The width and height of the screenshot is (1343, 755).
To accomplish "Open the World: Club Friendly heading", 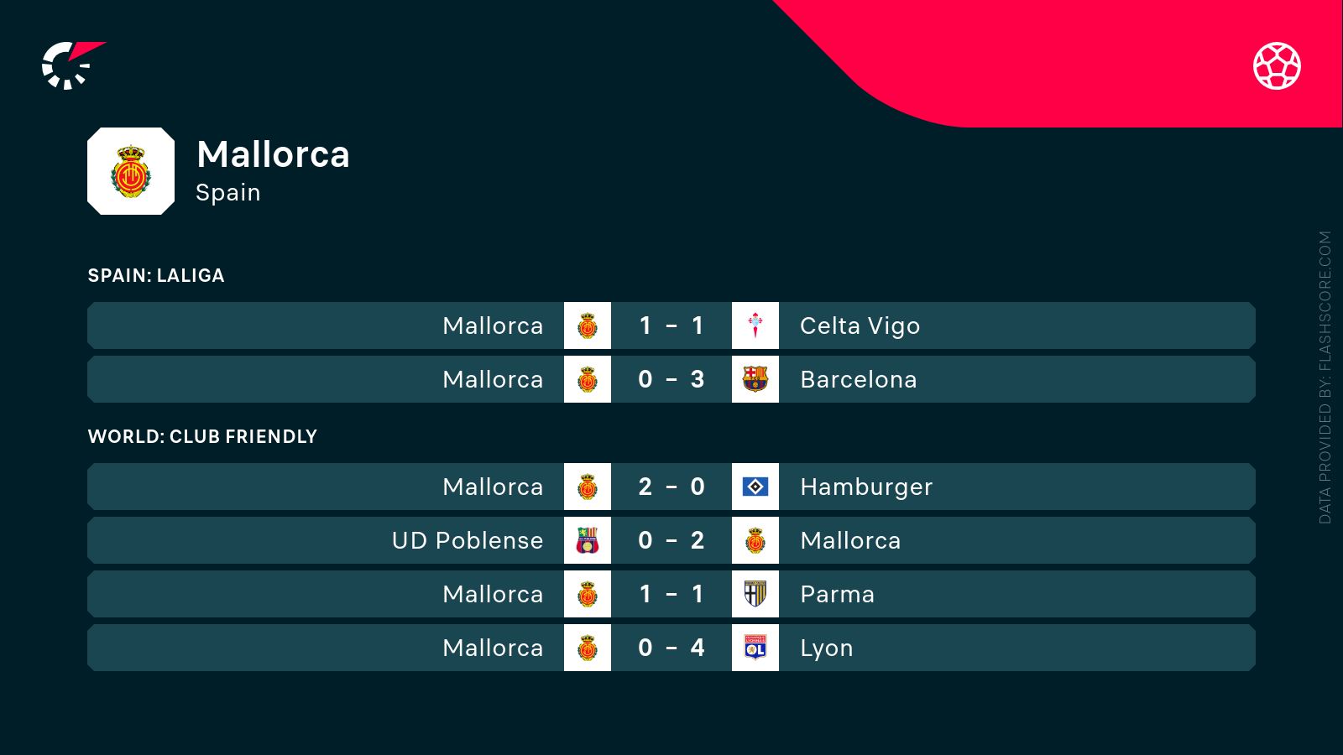I will click(202, 436).
